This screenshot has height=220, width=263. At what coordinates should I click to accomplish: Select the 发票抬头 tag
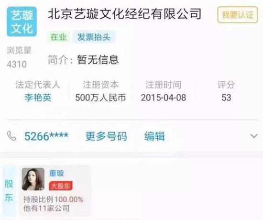[x=94, y=37]
